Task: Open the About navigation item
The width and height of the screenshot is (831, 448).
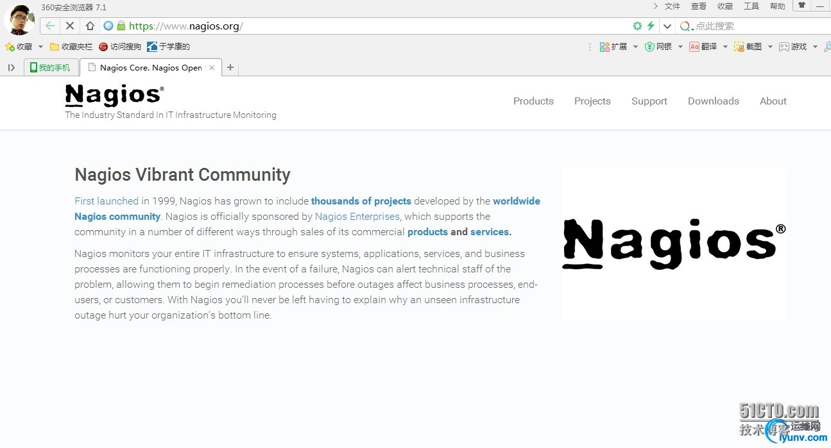Action: coord(773,101)
